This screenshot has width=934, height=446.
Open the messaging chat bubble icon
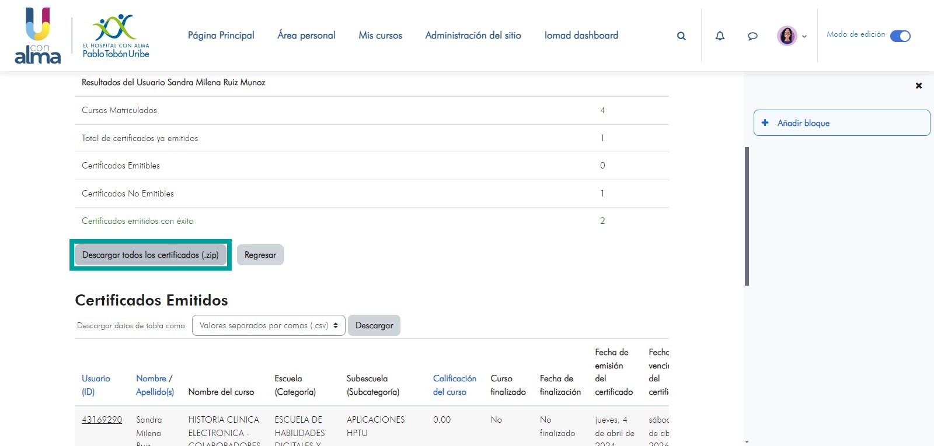point(752,36)
